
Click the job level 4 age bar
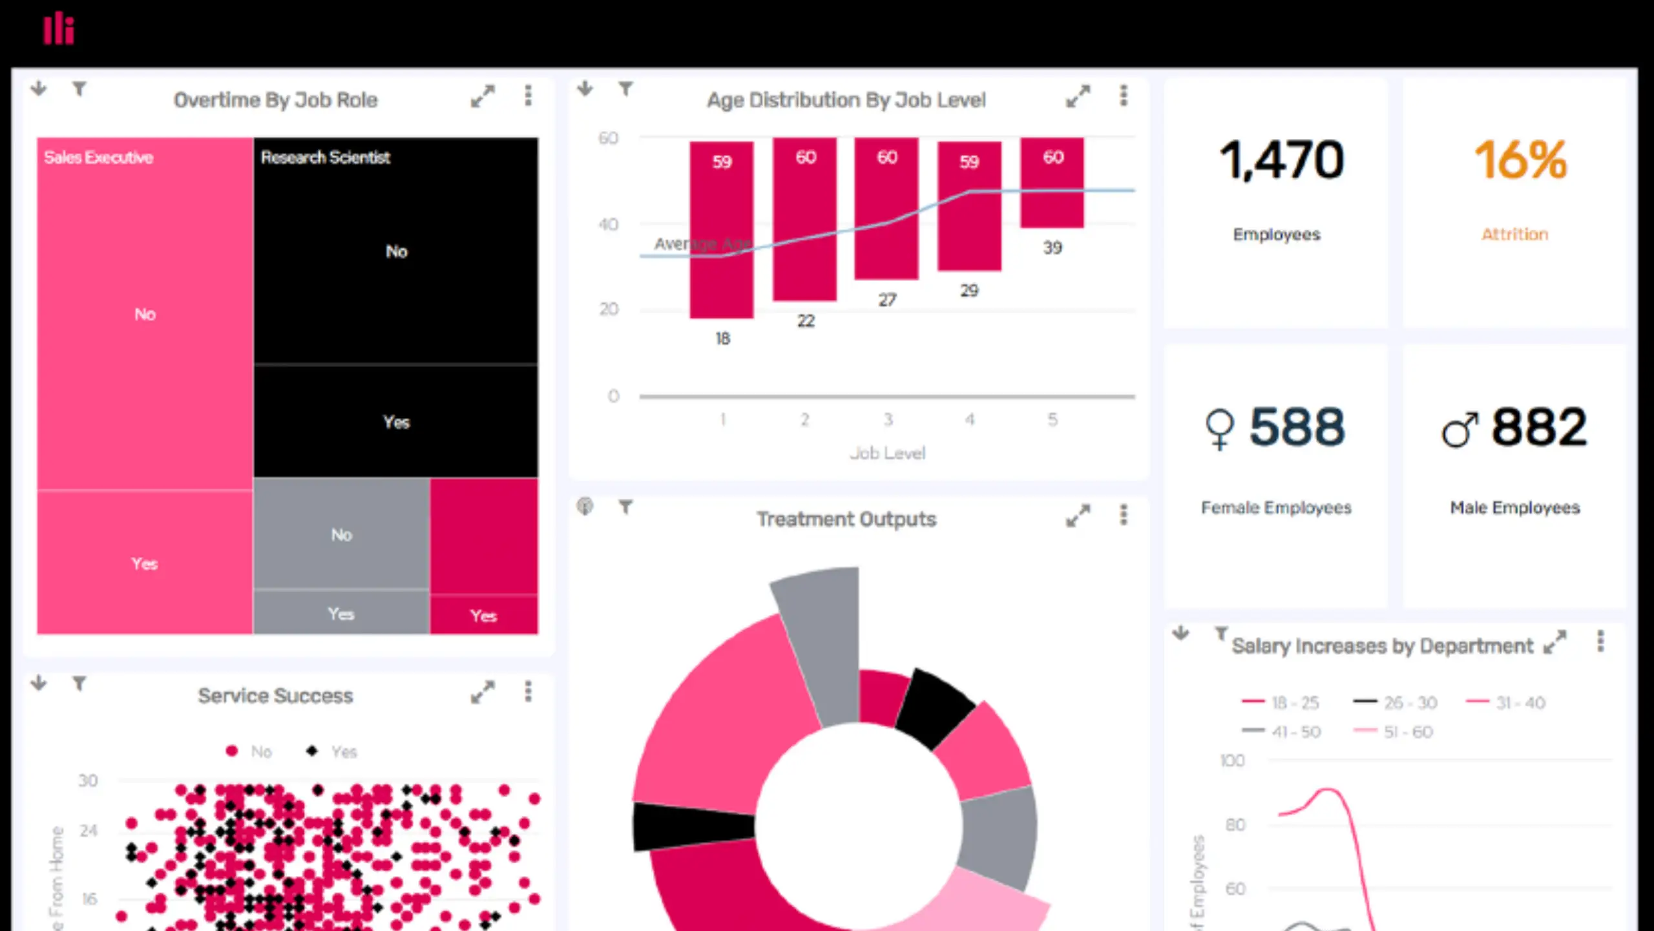click(969, 205)
